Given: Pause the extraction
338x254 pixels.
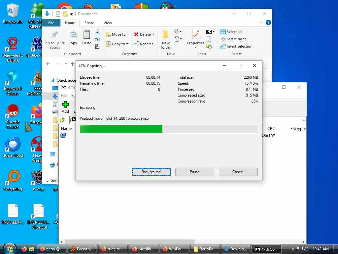Looking at the screenshot, I should [x=195, y=172].
